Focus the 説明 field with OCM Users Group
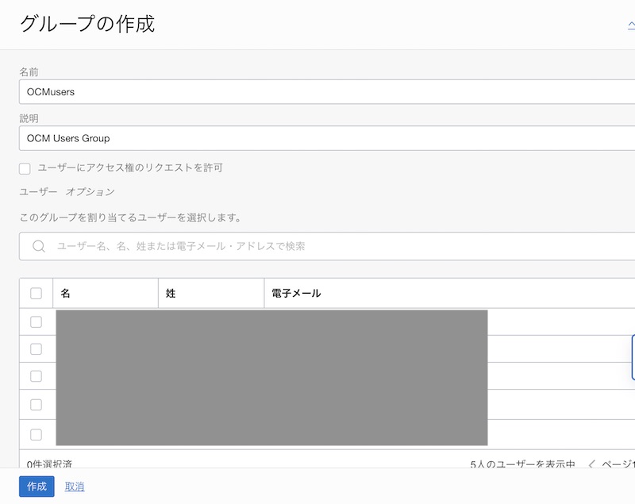The image size is (635, 504). (317, 138)
